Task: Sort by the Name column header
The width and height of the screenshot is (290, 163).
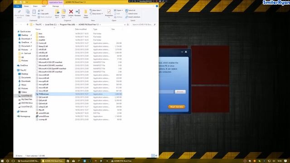Action: (x=38, y=29)
